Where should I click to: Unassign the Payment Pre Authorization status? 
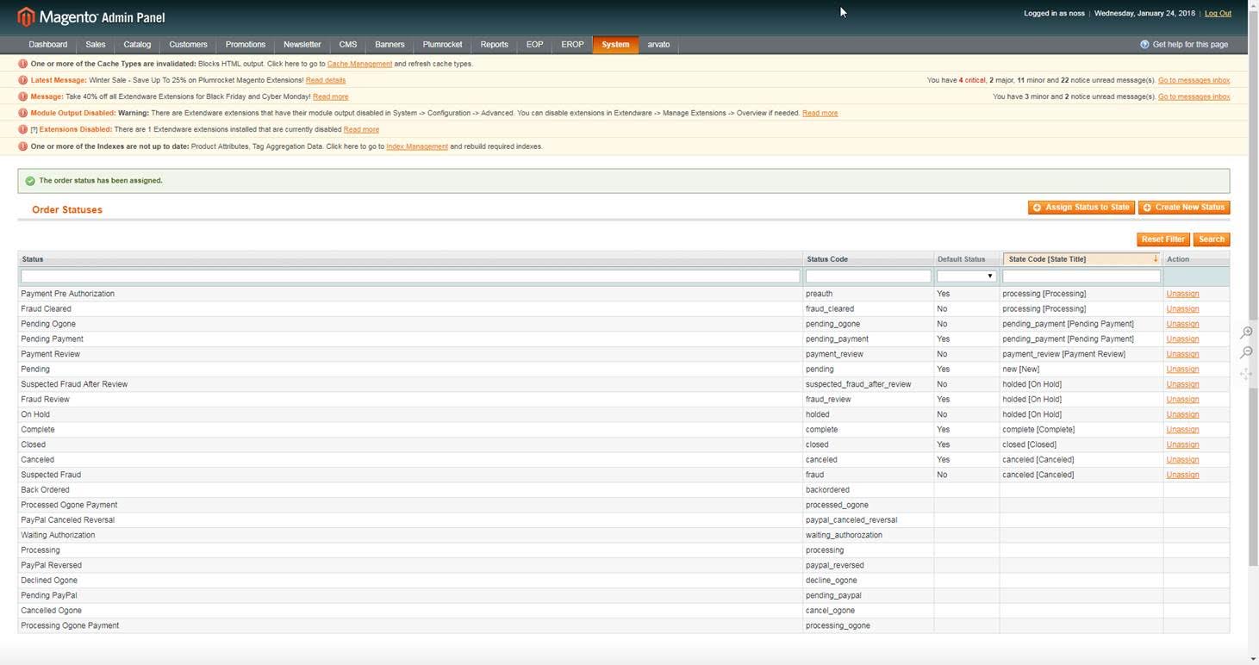point(1182,294)
